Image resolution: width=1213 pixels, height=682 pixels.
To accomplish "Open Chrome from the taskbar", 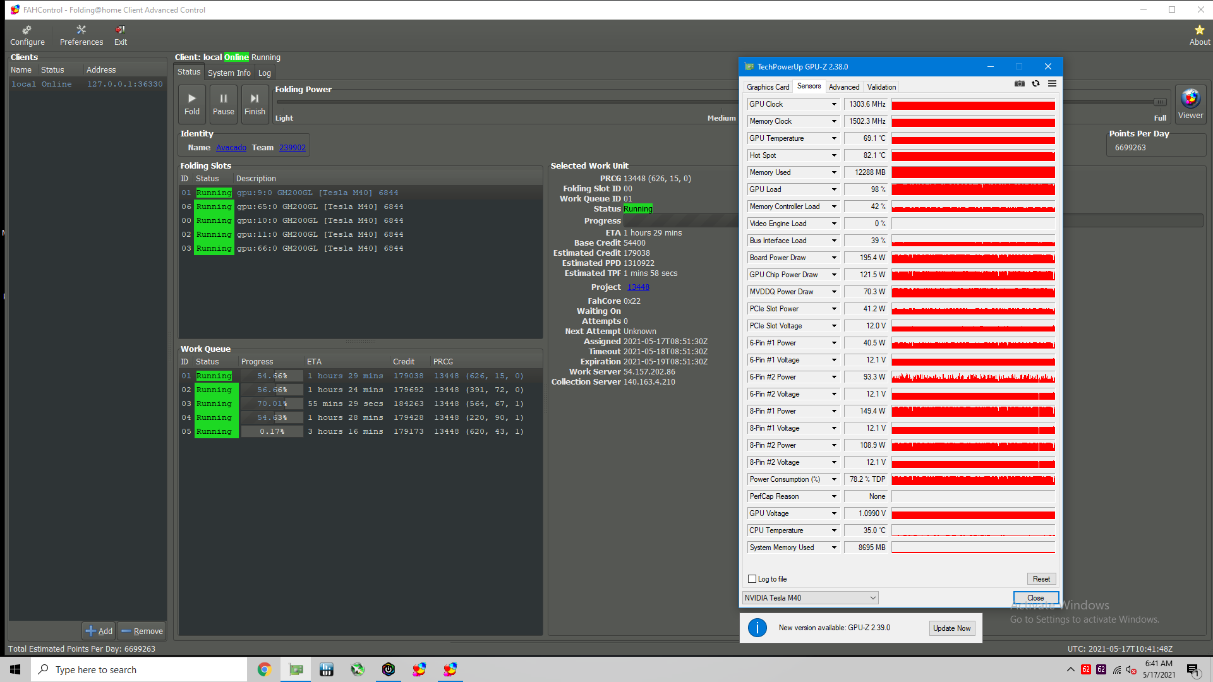I will 264,669.
